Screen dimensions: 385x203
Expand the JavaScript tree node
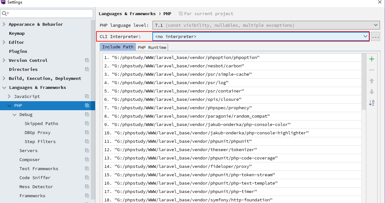(x=9, y=96)
